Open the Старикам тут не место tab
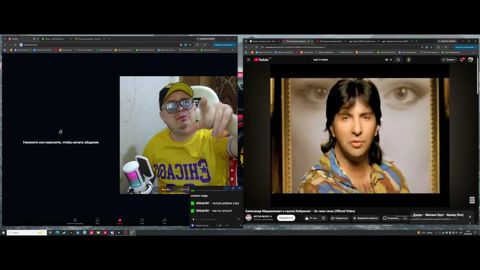Screen dimensions: 480x270 click(x=397, y=41)
